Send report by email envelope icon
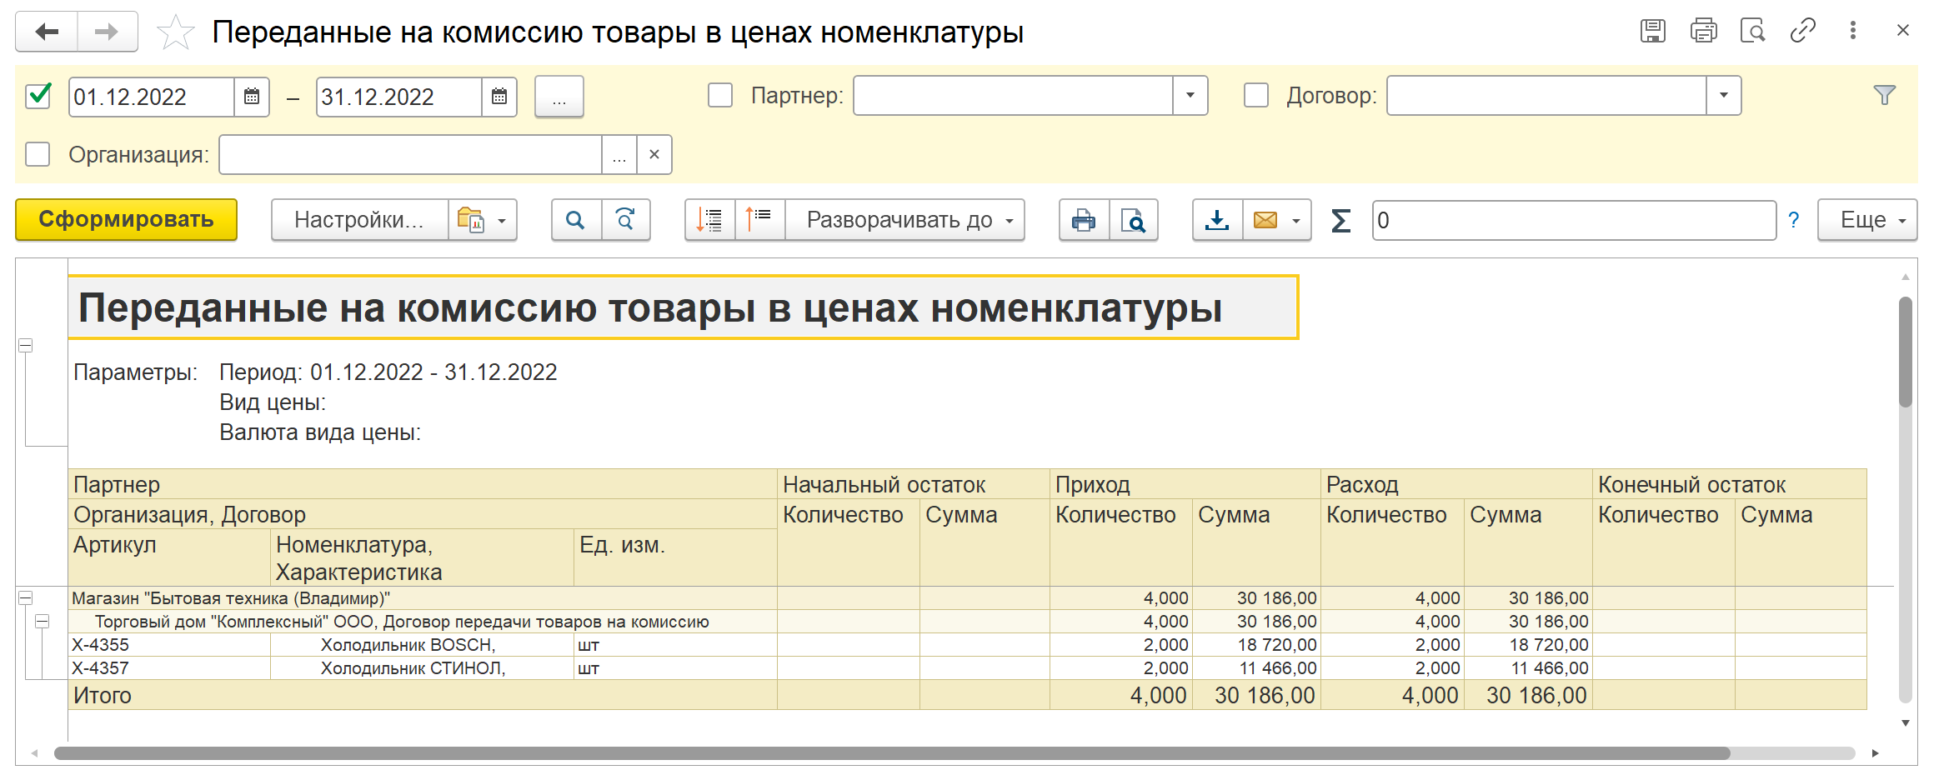1939x780 pixels. pos(1265,220)
